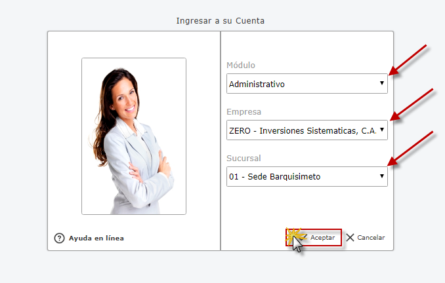Image resolution: width=445 pixels, height=283 pixels.
Task: Click the Cancelar button text
Action: (371, 237)
